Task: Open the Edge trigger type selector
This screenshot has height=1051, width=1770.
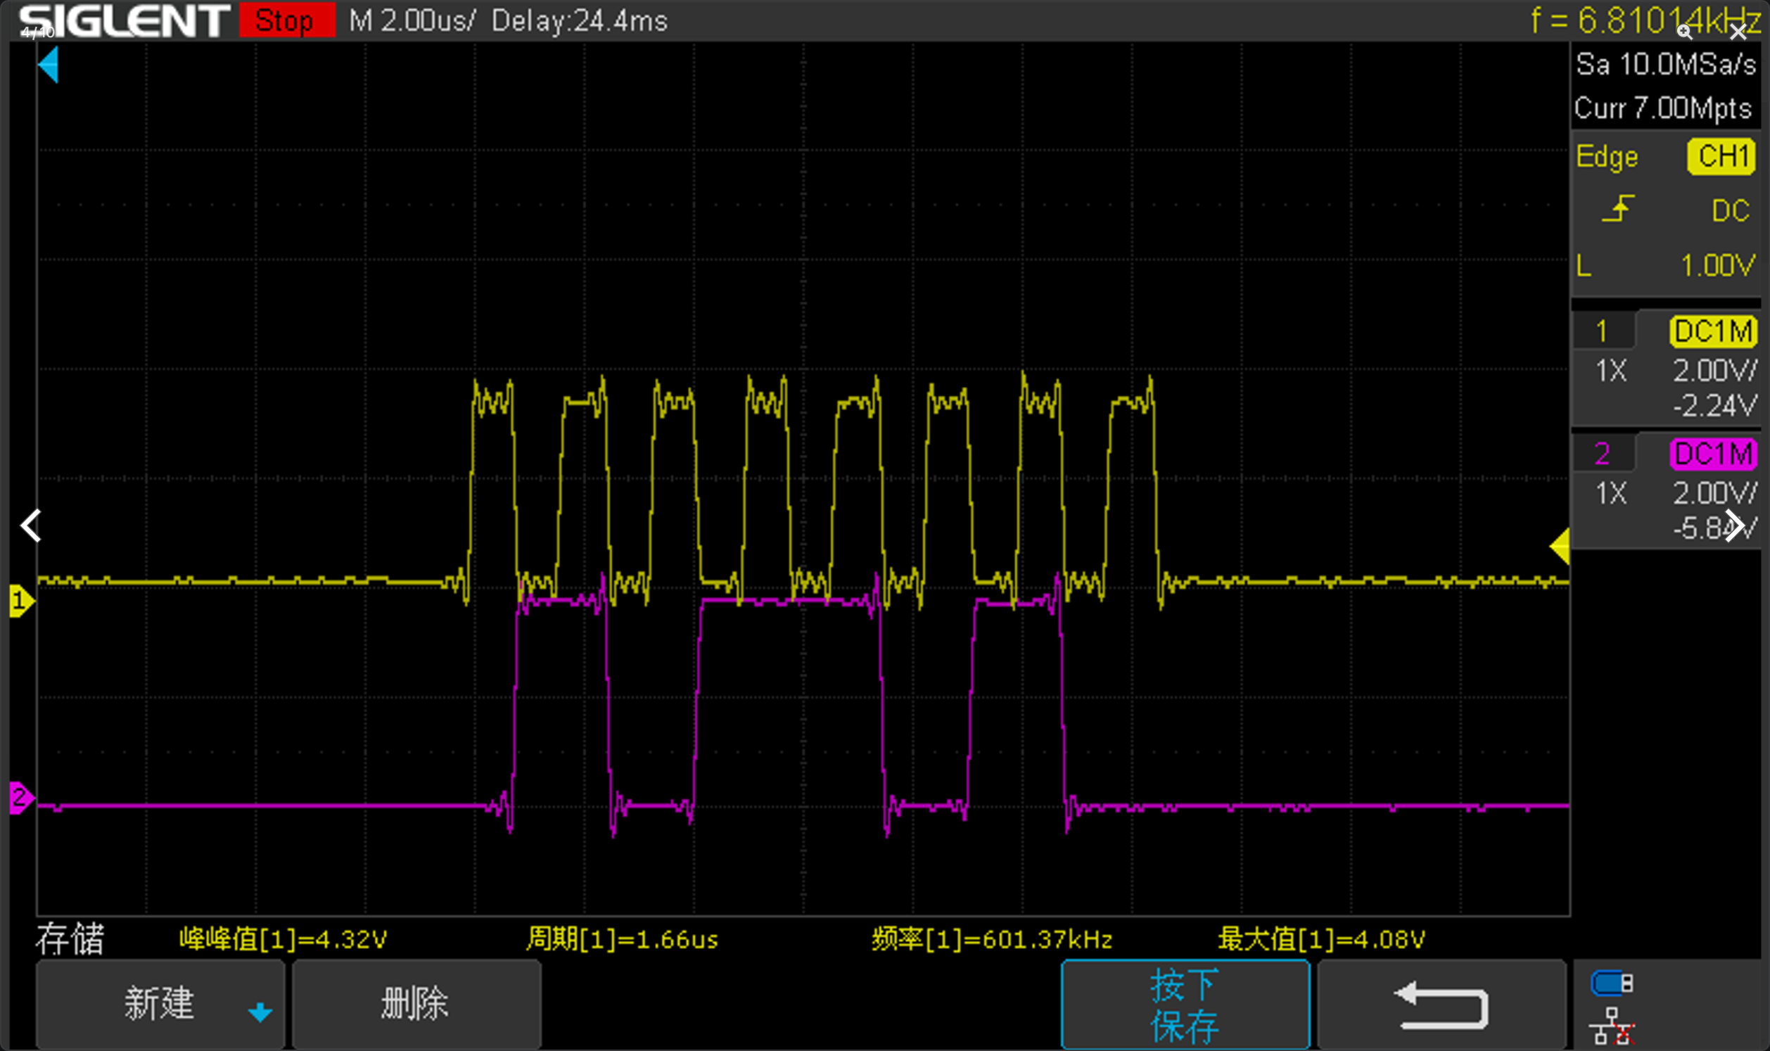Action: point(1607,157)
